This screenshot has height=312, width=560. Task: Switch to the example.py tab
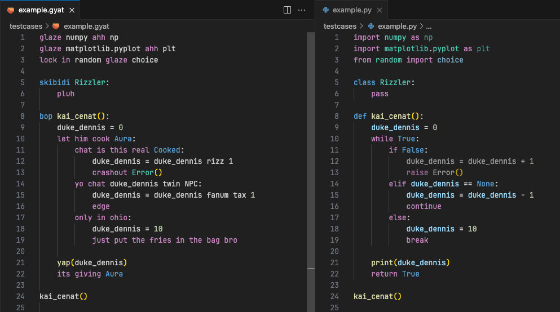click(x=352, y=10)
